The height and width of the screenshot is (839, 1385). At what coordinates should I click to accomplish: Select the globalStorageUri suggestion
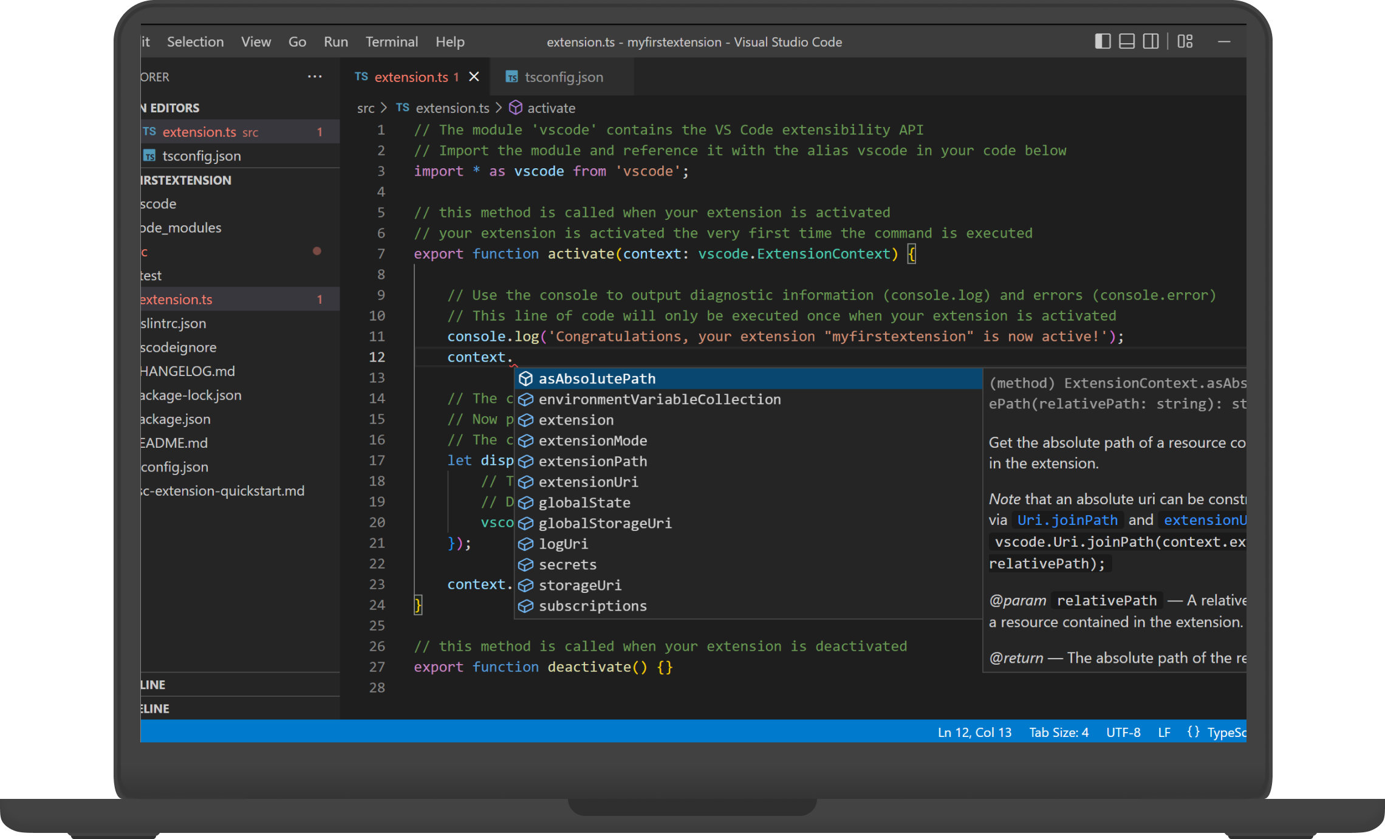[748, 523]
